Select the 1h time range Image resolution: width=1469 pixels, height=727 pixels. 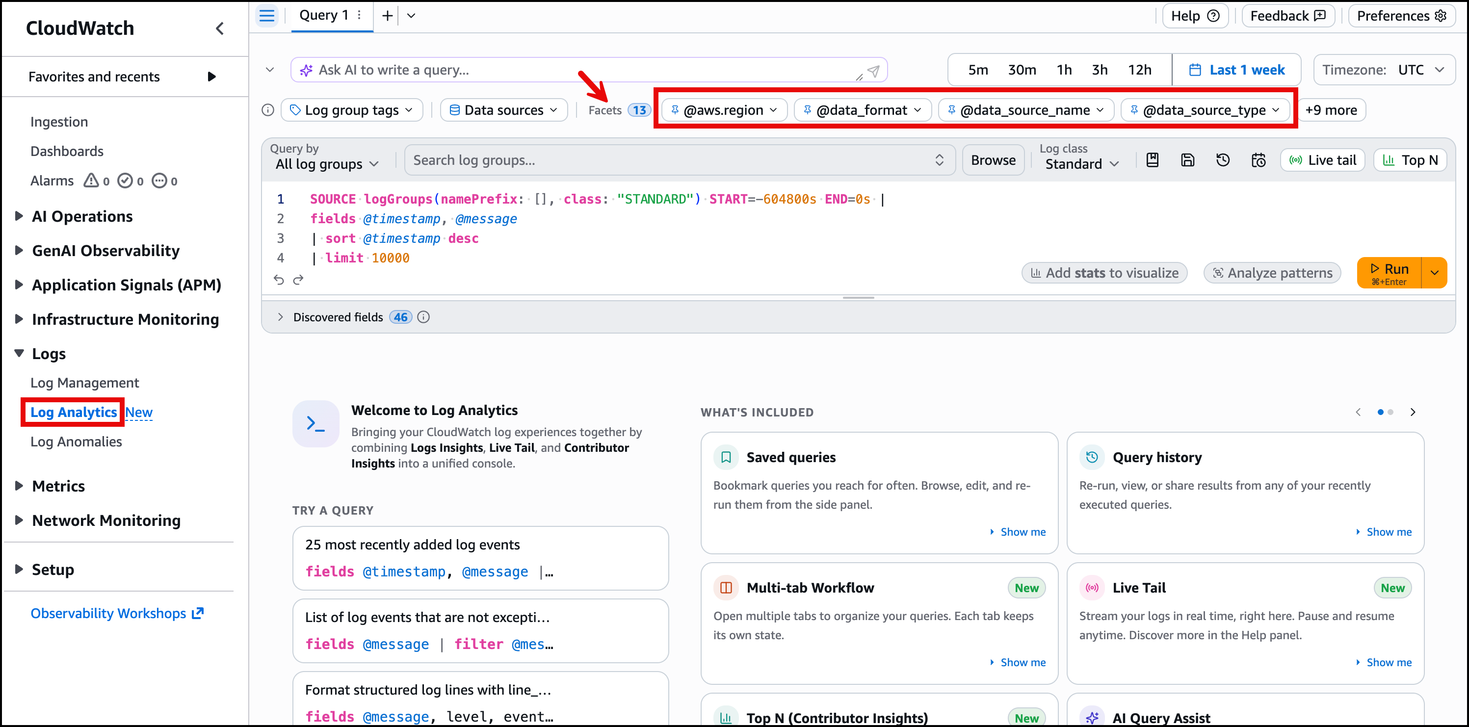pos(1064,70)
